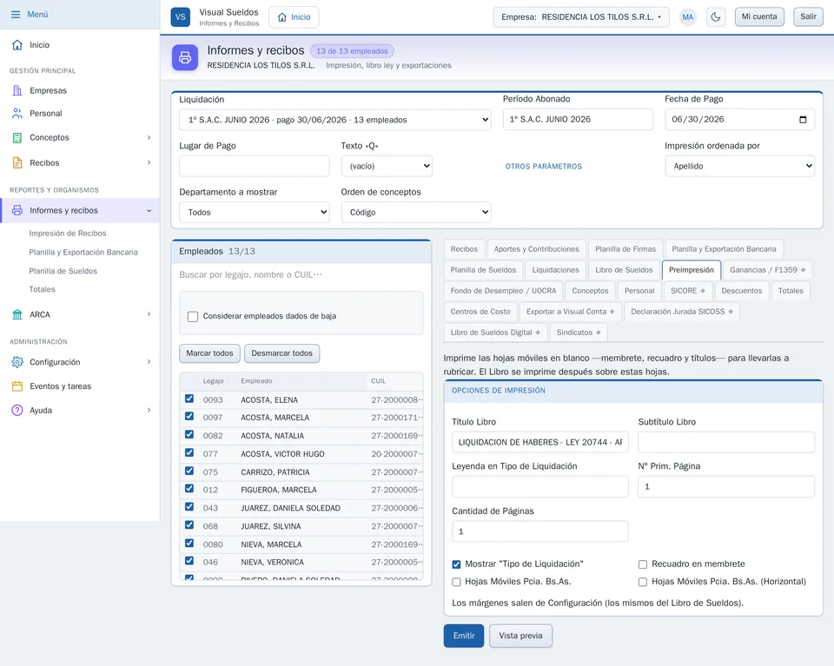
Task: Open the OTROS PARÁMETROS link
Action: pos(544,167)
